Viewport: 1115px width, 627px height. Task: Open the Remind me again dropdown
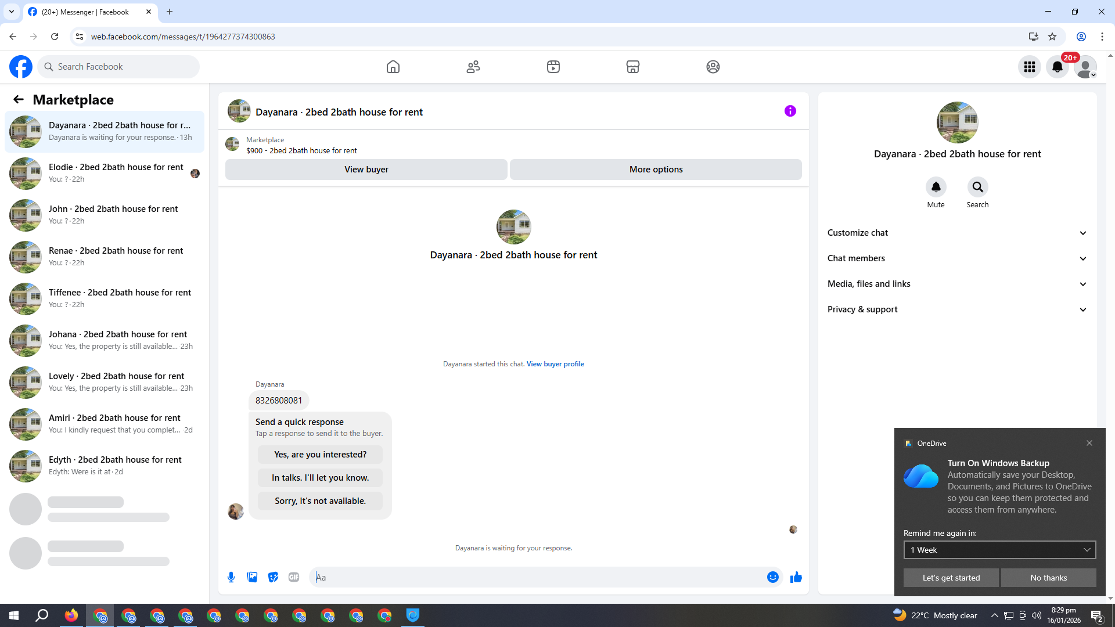coord(999,550)
